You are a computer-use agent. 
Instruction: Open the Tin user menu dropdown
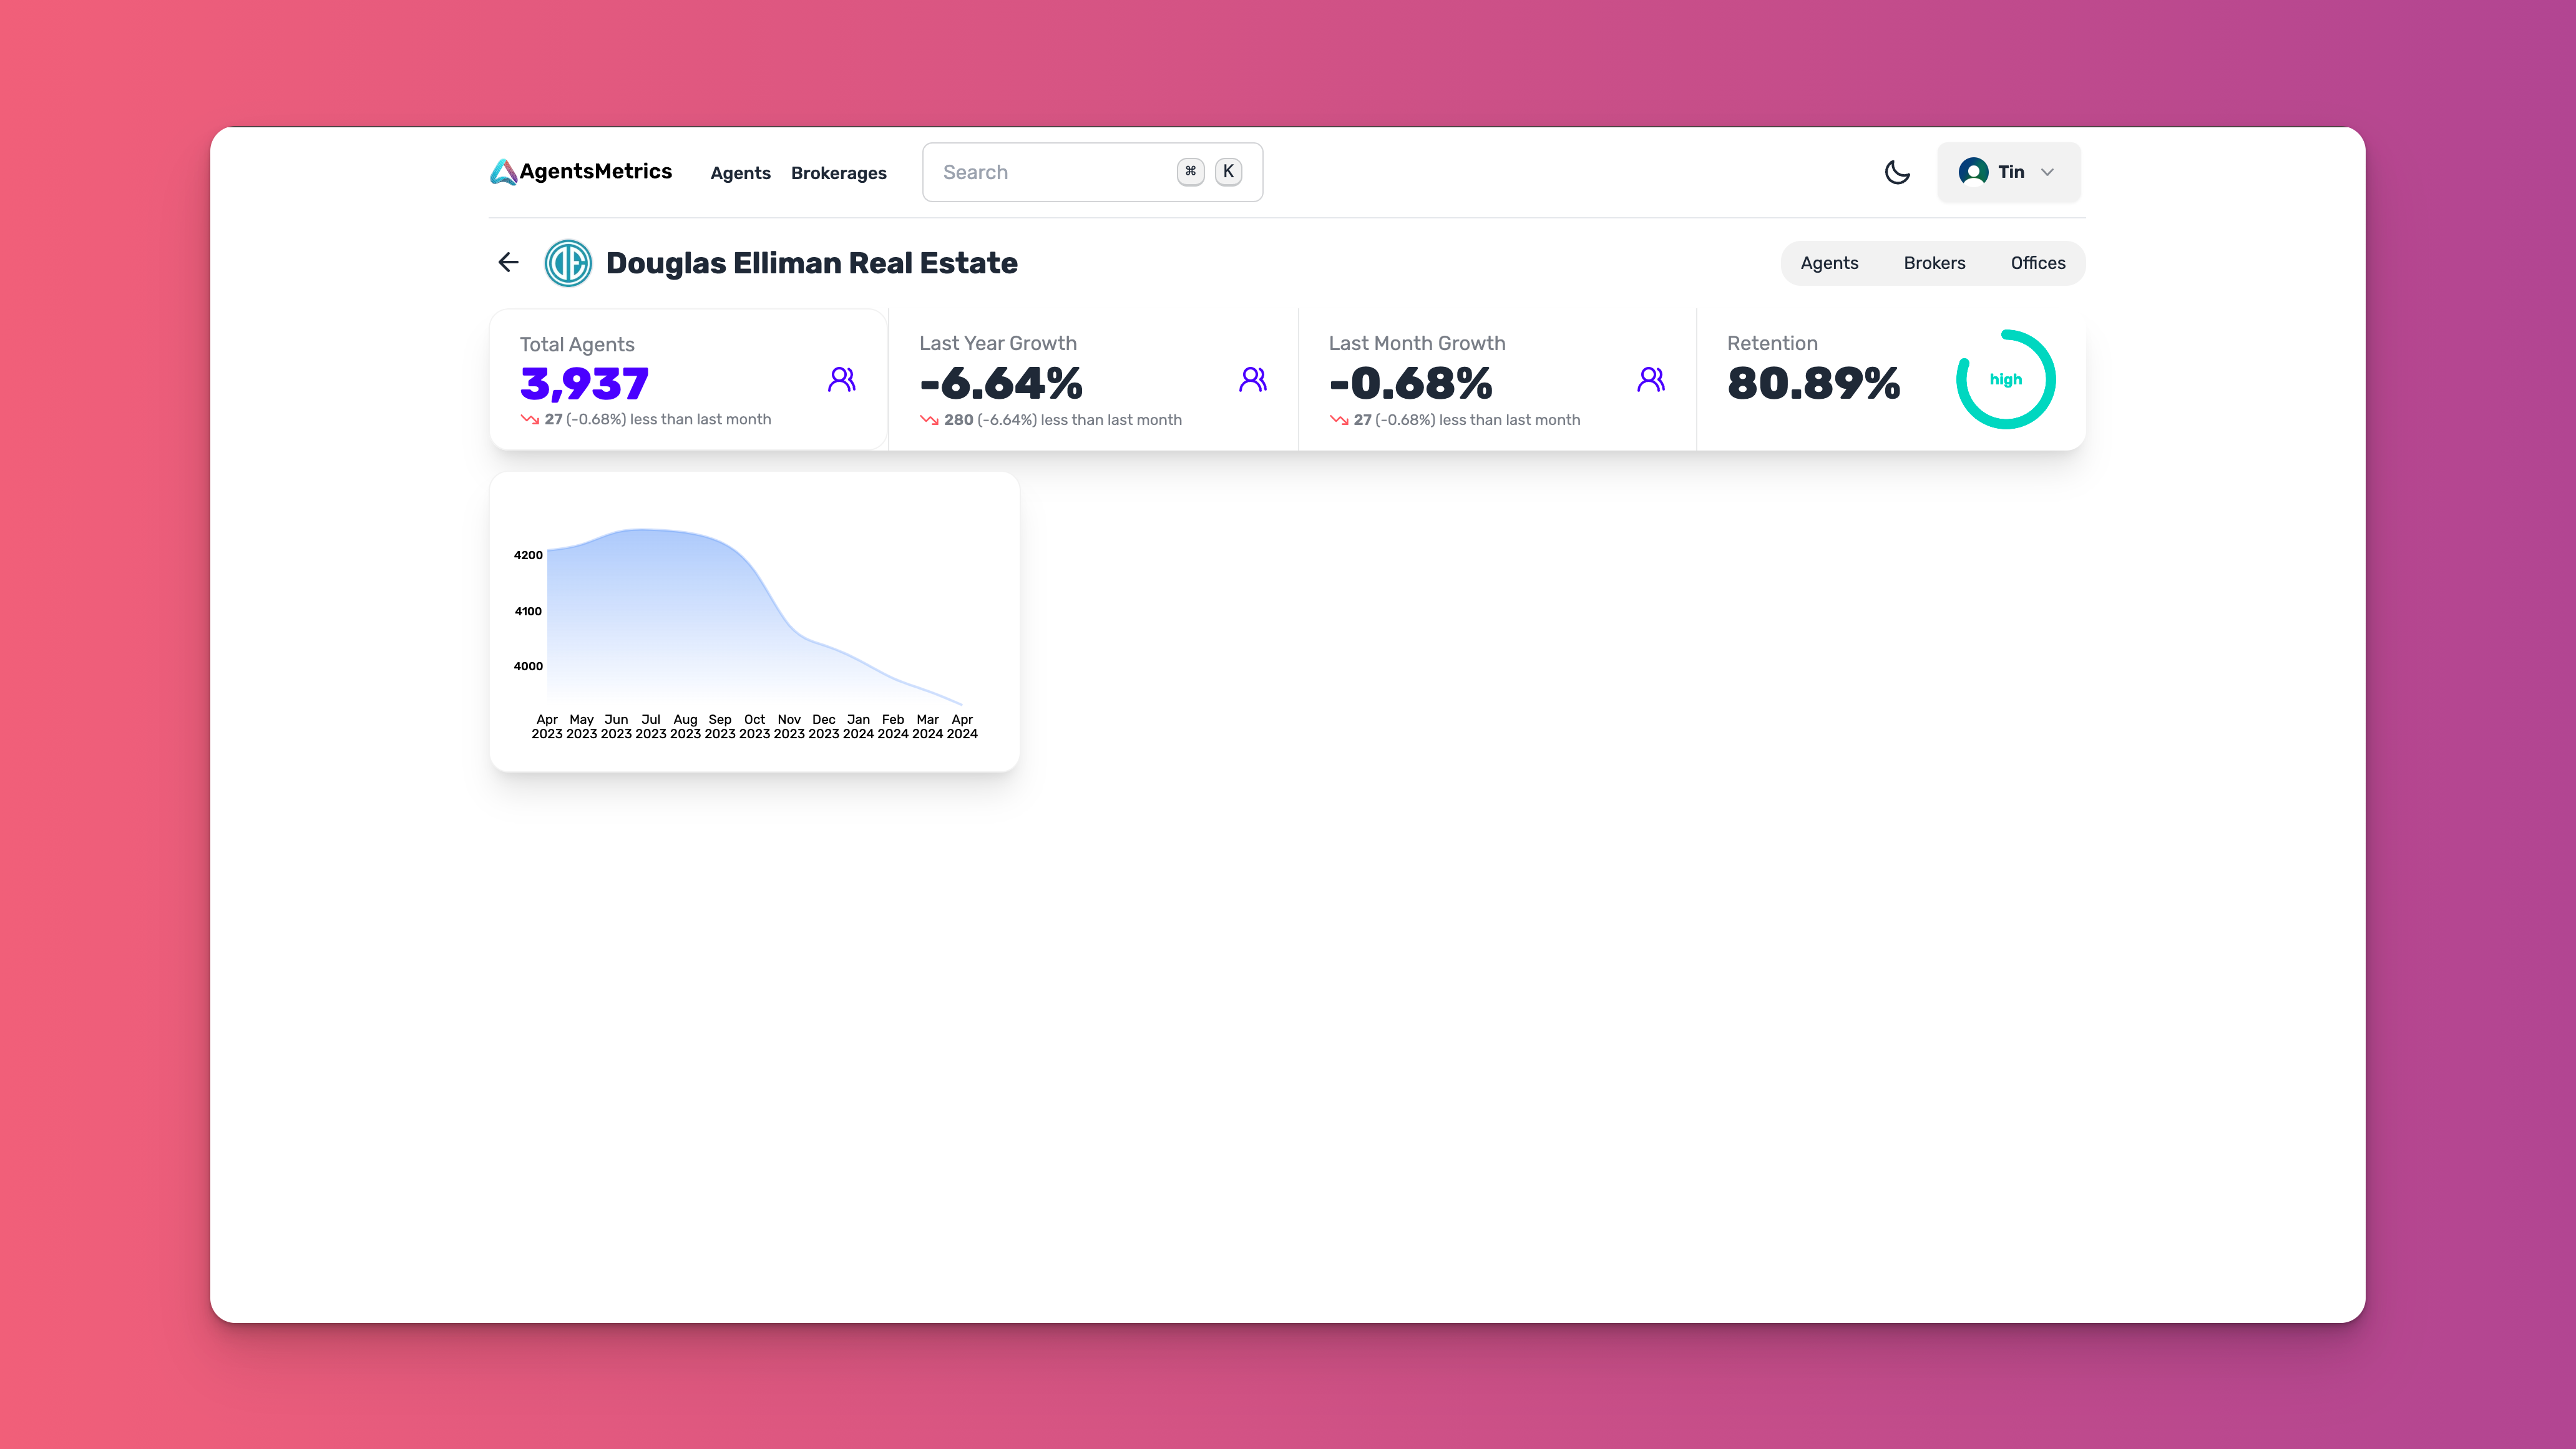[x=2008, y=172]
